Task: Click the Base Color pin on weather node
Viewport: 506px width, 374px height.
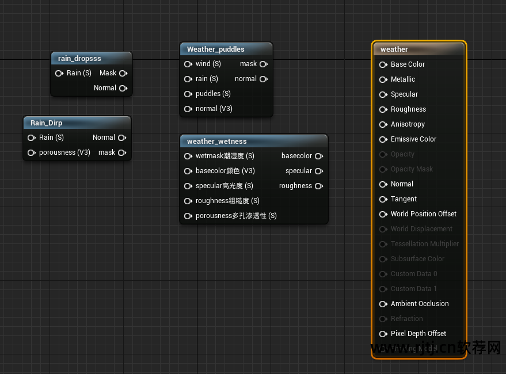Action: pos(383,64)
